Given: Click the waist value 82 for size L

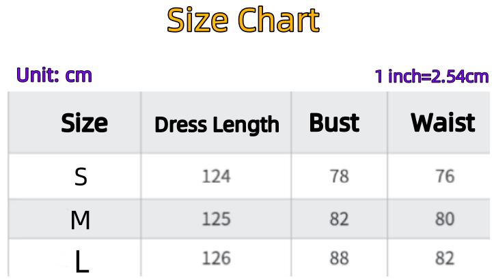Looking at the screenshot, I should click(x=445, y=259).
